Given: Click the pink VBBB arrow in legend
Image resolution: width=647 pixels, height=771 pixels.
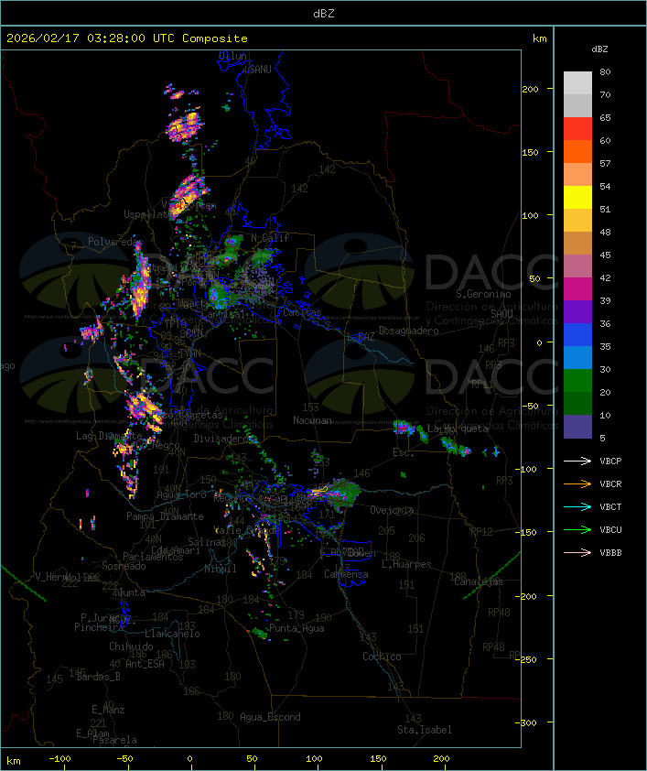Looking at the screenshot, I should click(577, 553).
